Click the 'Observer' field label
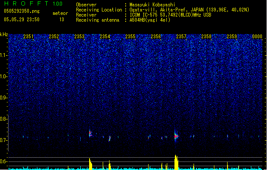This screenshot has height=170, width=267. tap(86, 5)
